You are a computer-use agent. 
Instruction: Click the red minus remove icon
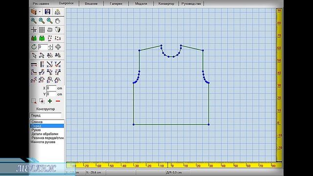58,101
